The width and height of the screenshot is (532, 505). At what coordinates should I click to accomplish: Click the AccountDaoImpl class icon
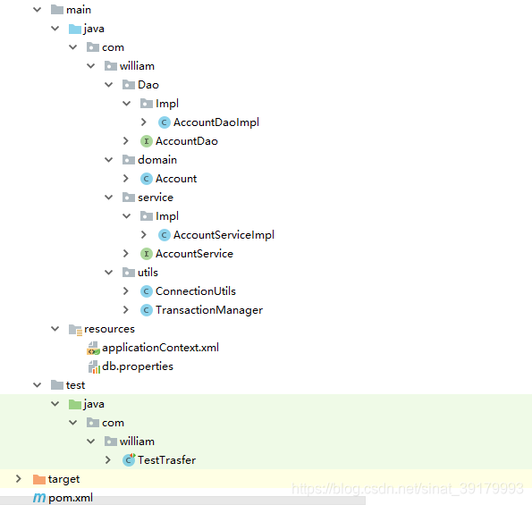point(165,122)
